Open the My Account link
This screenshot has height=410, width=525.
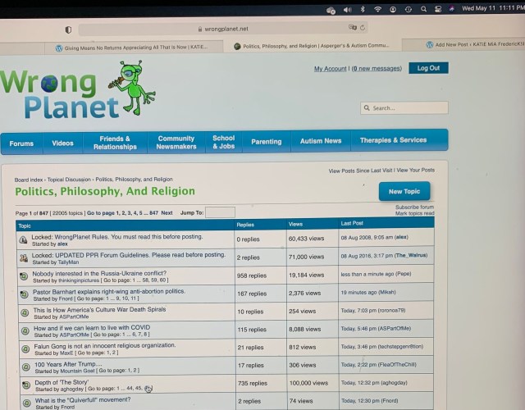tap(330, 69)
